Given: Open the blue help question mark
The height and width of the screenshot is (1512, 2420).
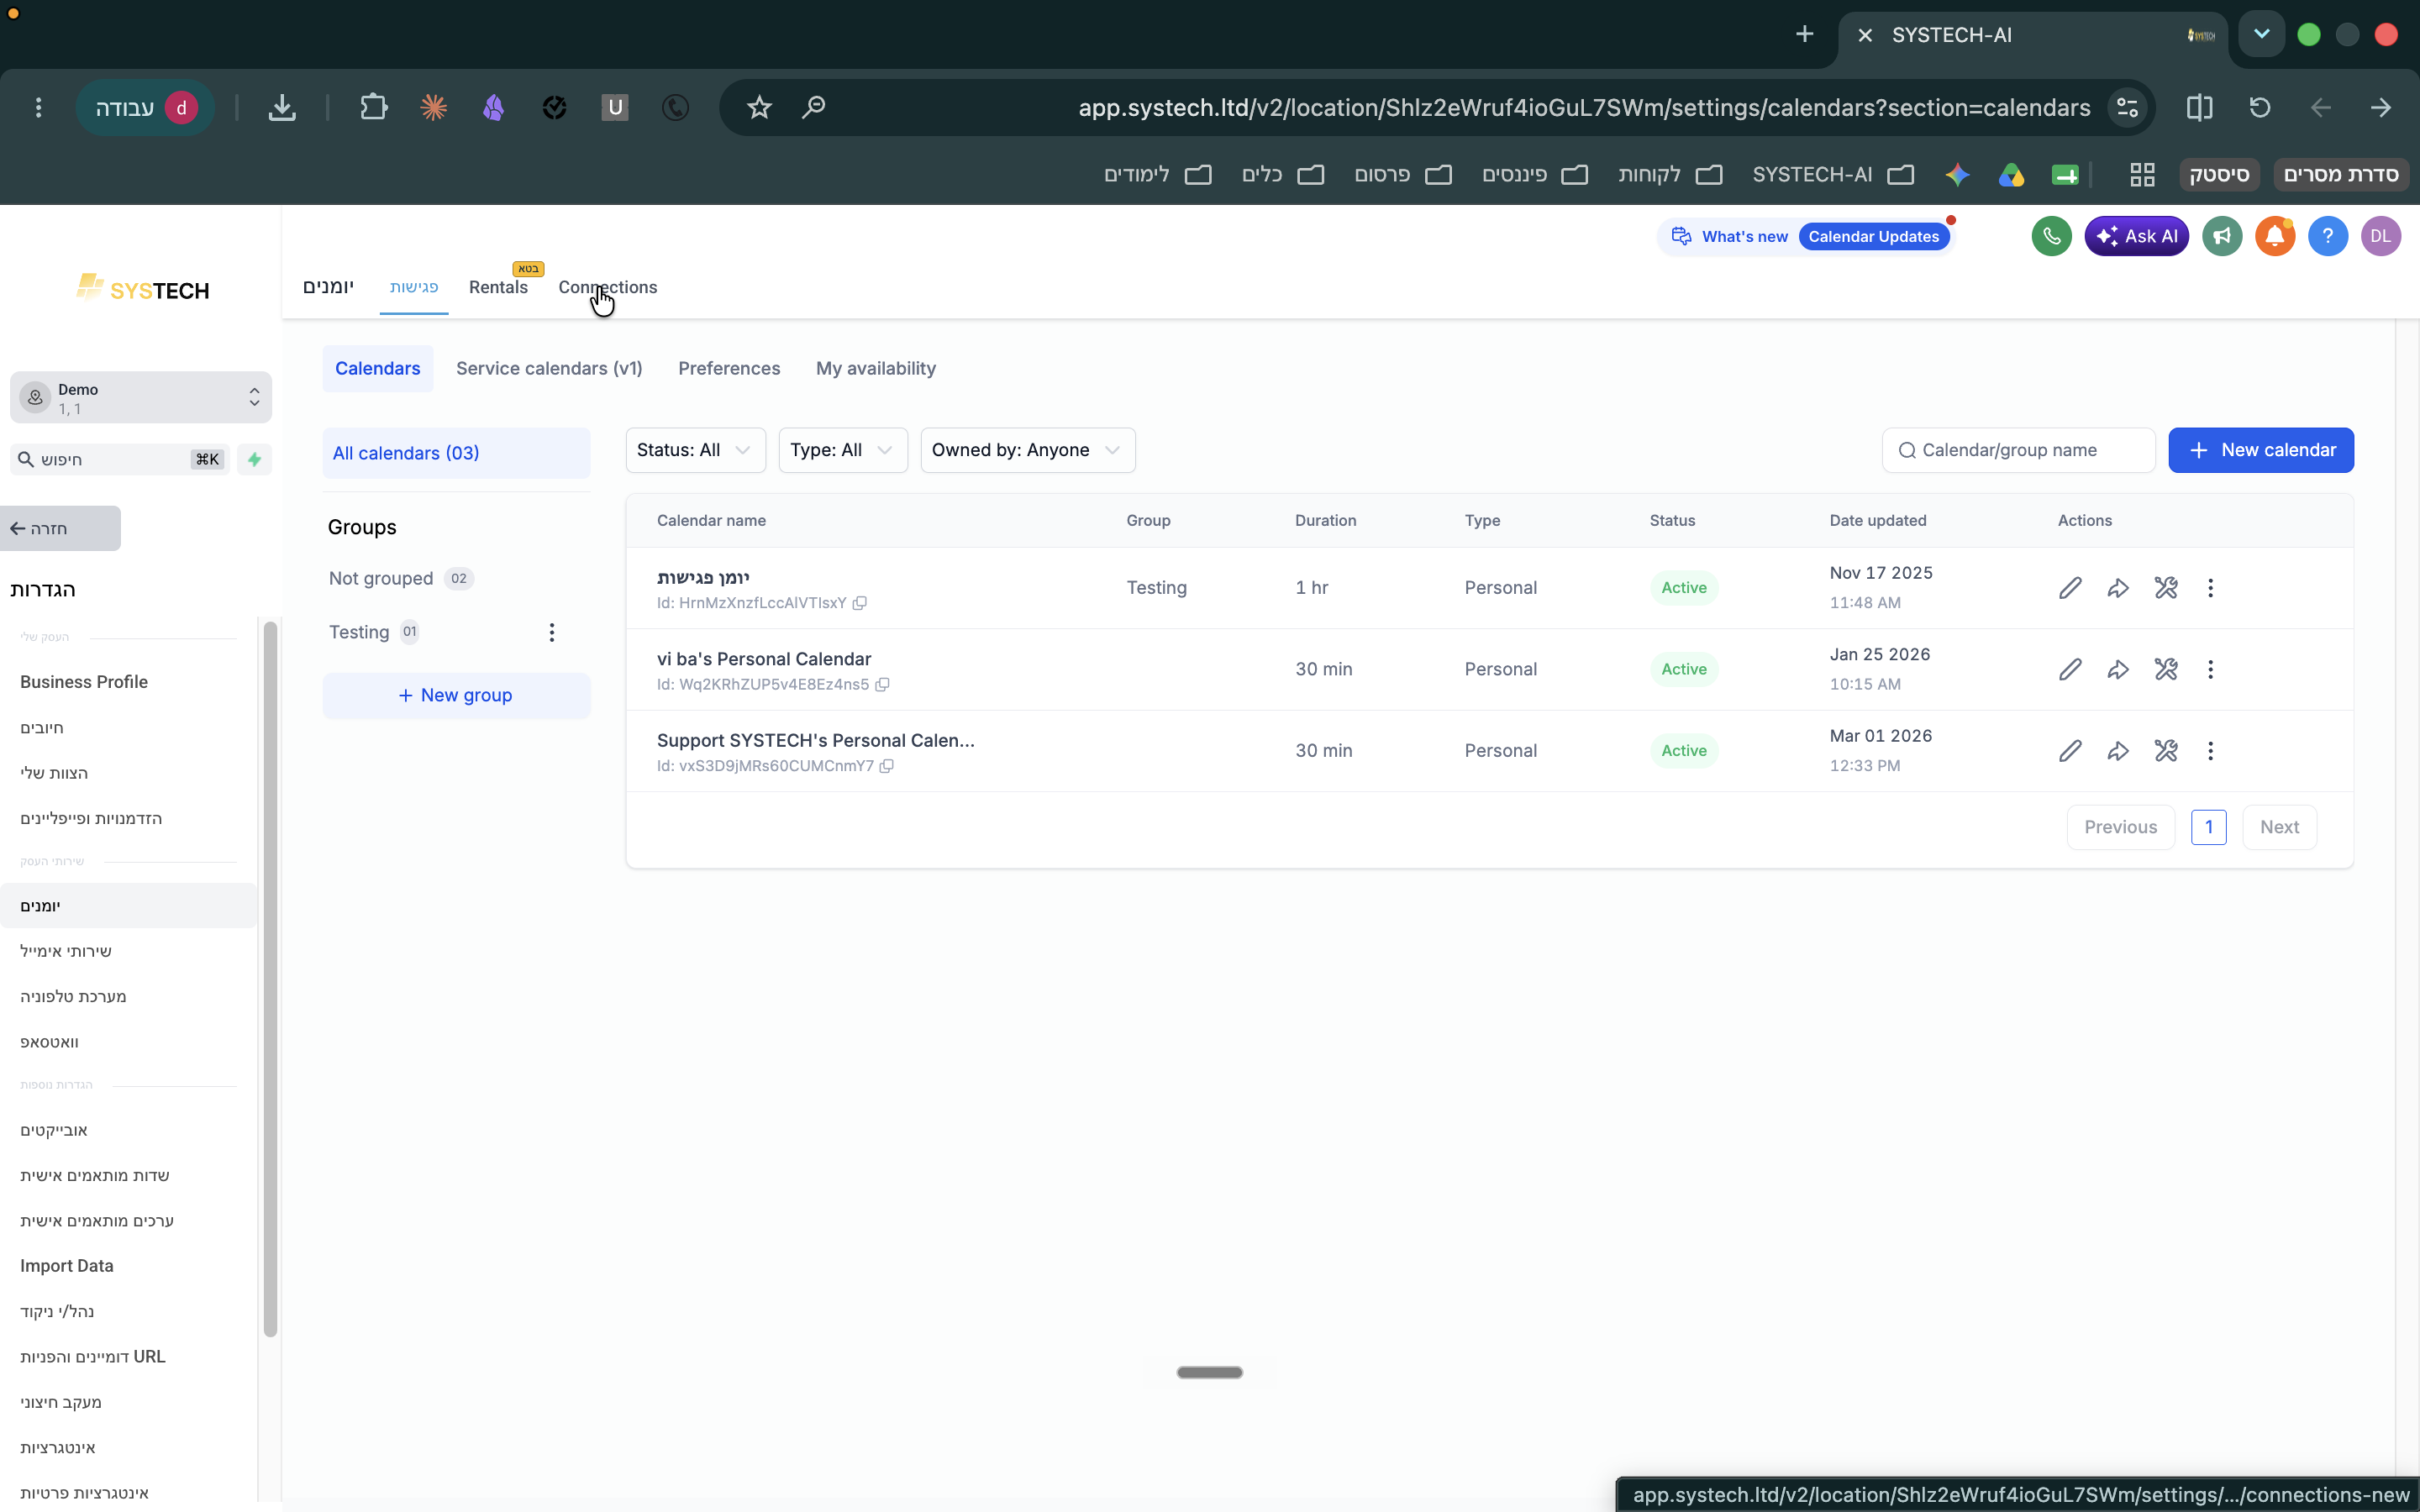Looking at the screenshot, I should (x=2328, y=237).
